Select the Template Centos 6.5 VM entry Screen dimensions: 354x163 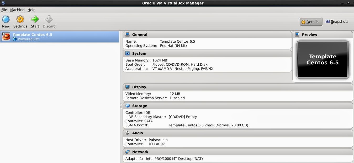60,37
